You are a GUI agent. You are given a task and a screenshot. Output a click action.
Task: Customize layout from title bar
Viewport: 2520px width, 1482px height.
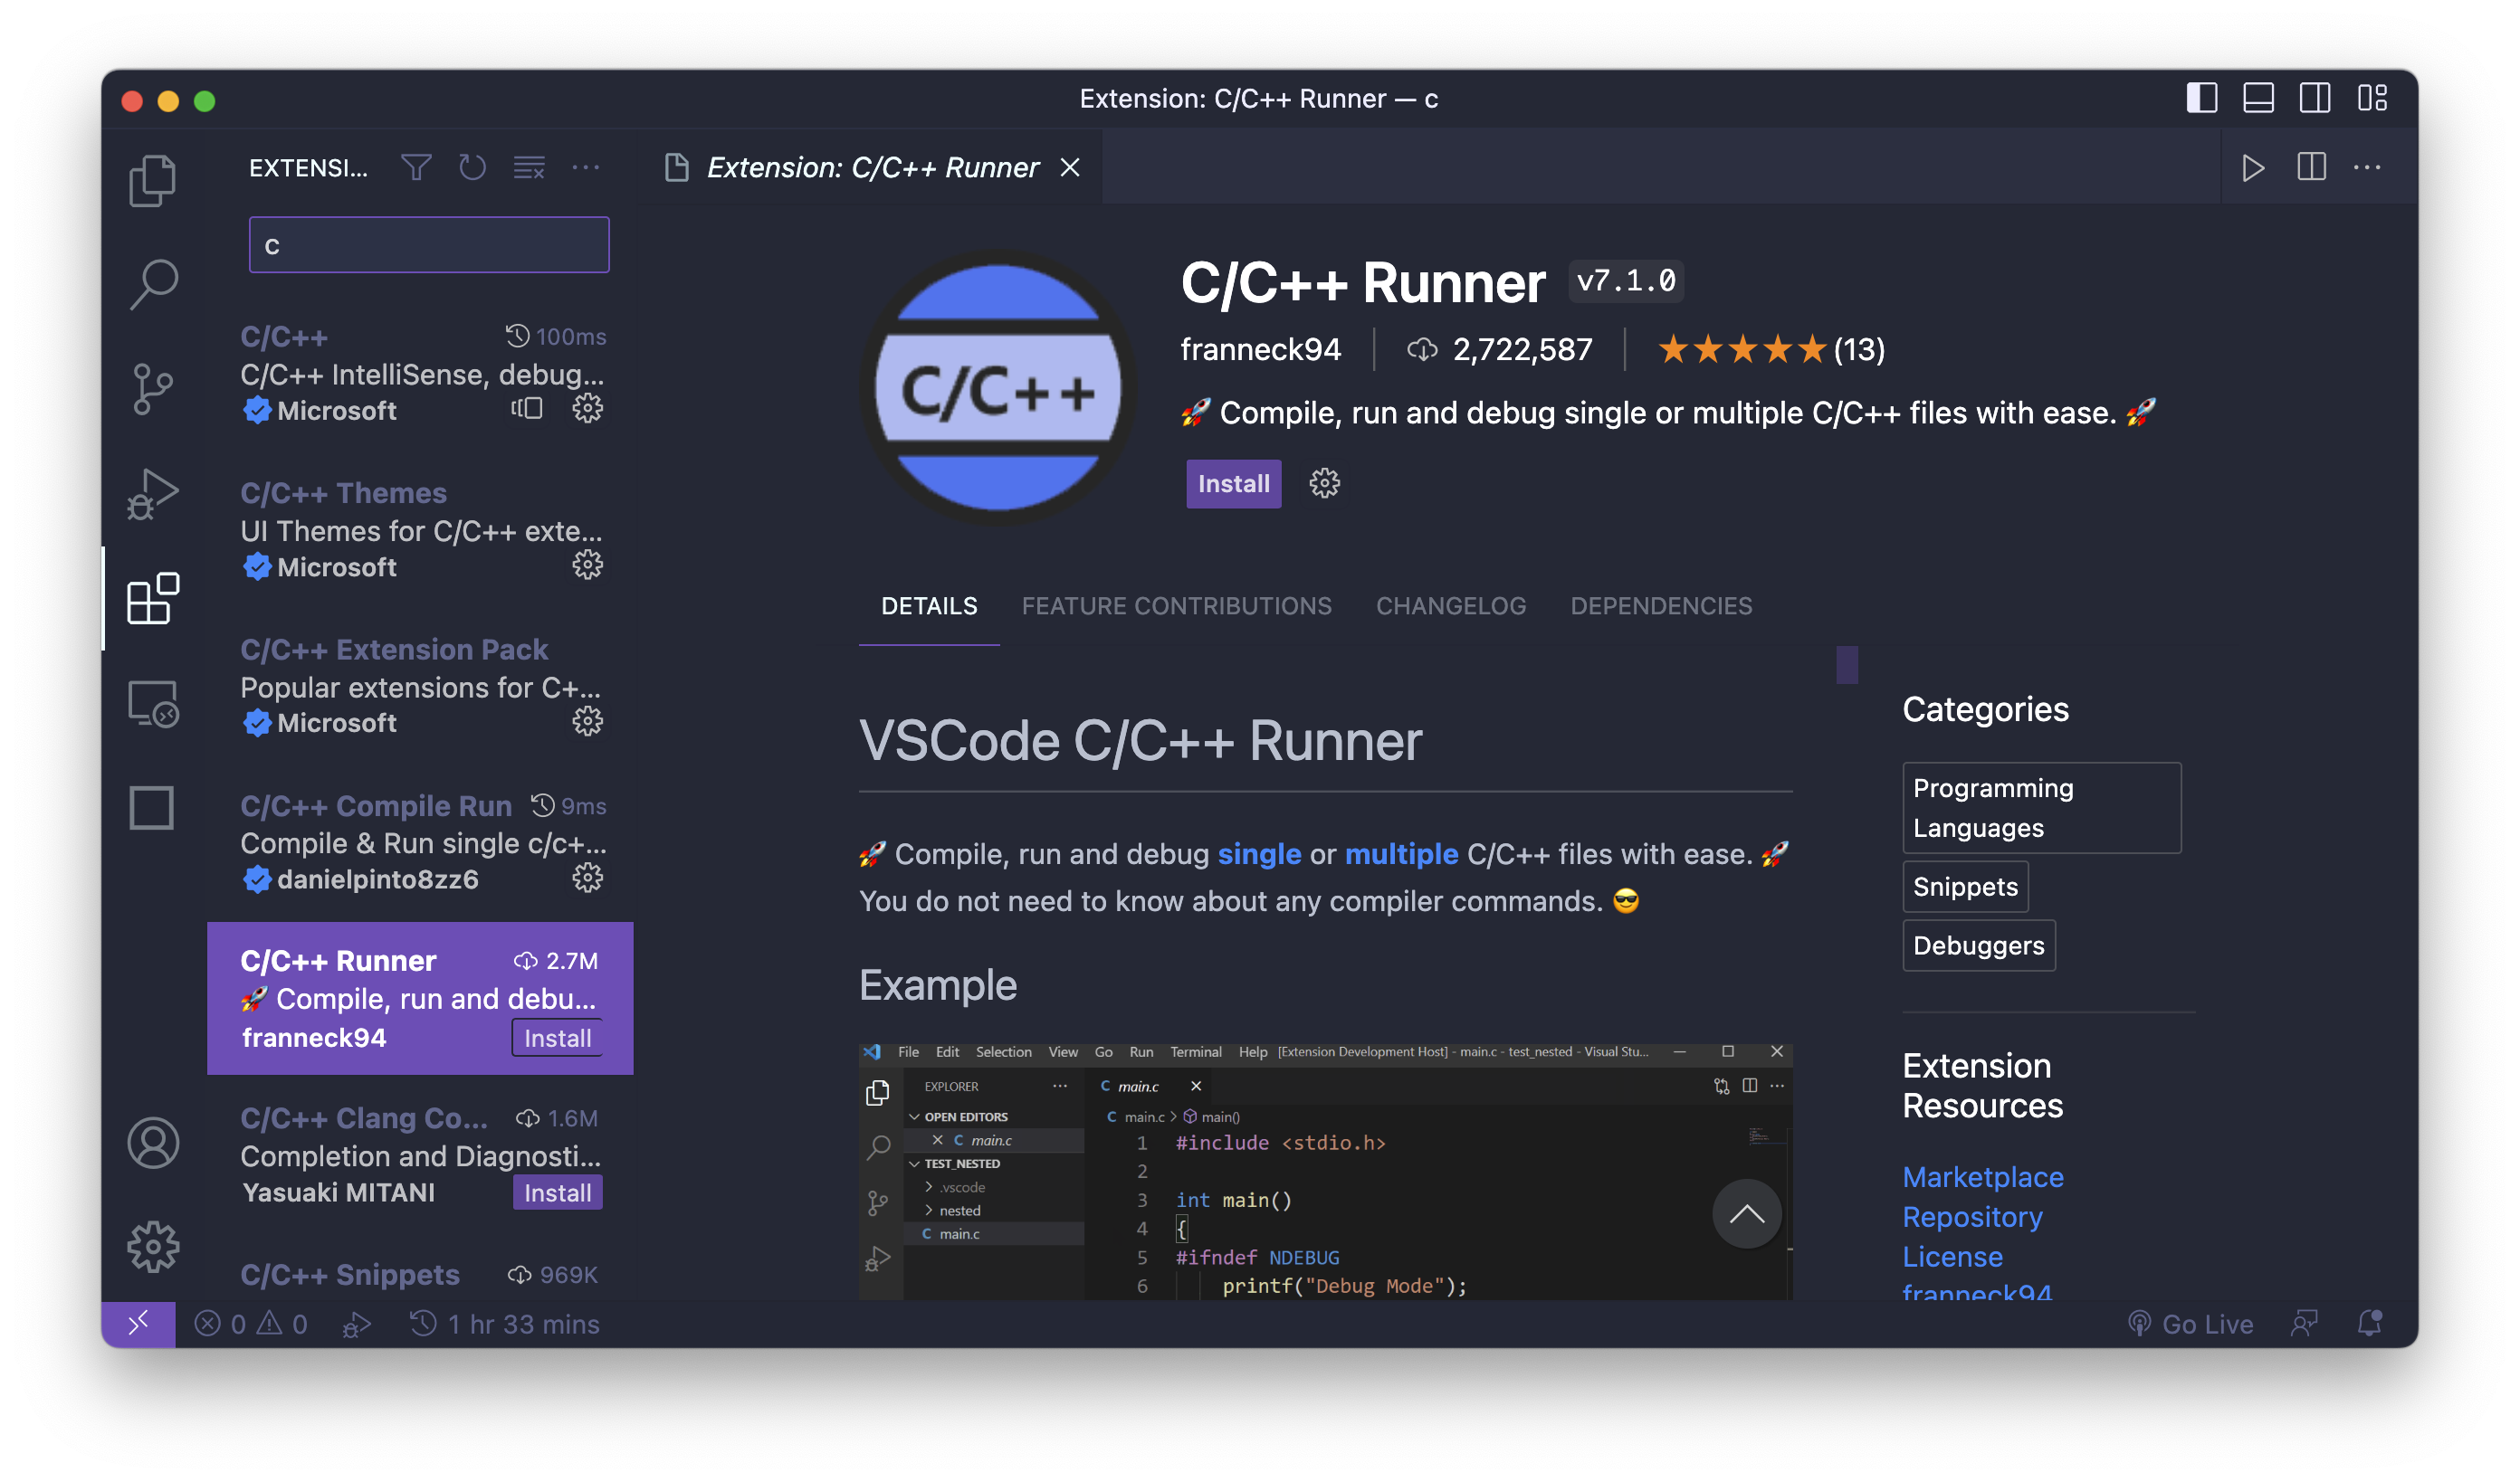(2372, 98)
